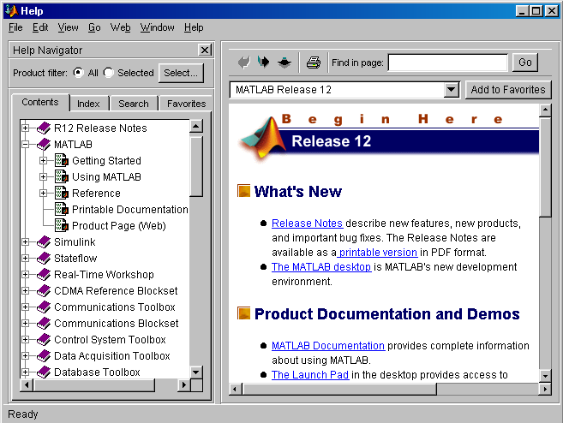Select the All product filter radio
This screenshot has width=563, height=423.
pyautogui.click(x=79, y=73)
